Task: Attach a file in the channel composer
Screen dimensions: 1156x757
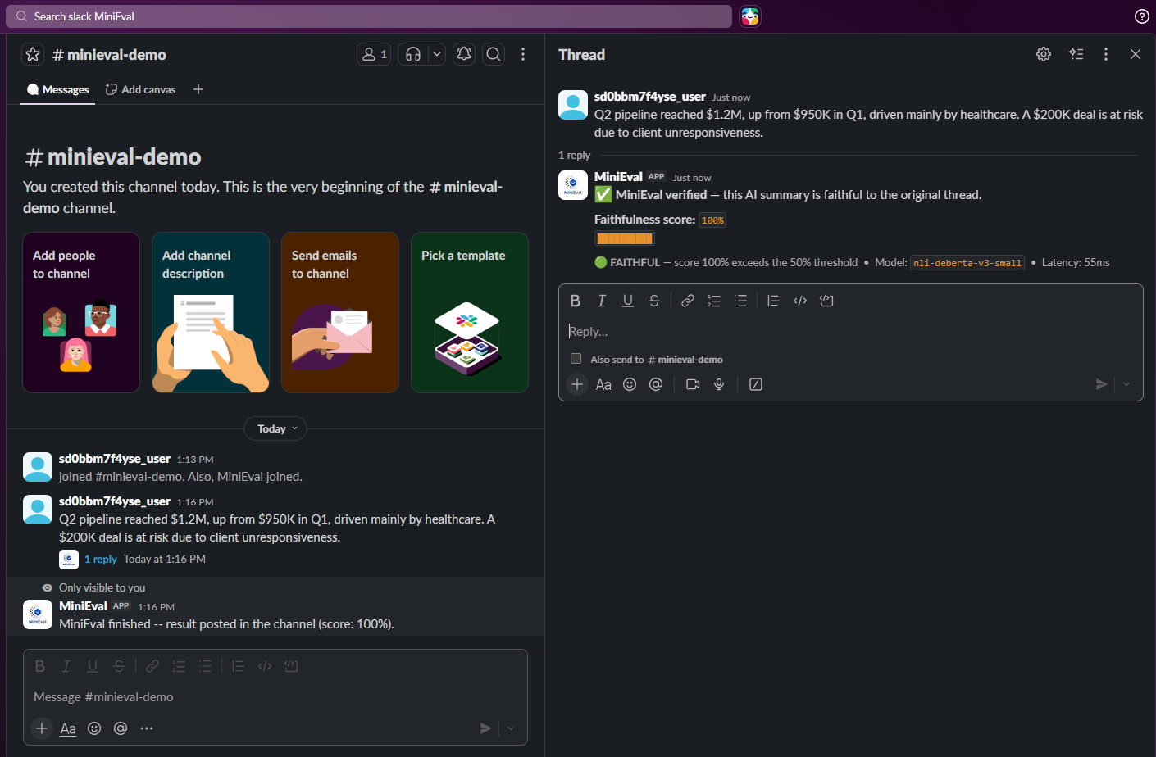Action: [x=42, y=728]
